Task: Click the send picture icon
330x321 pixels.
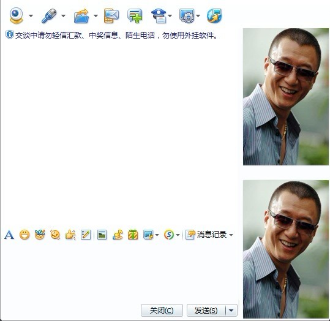Action: point(102,235)
